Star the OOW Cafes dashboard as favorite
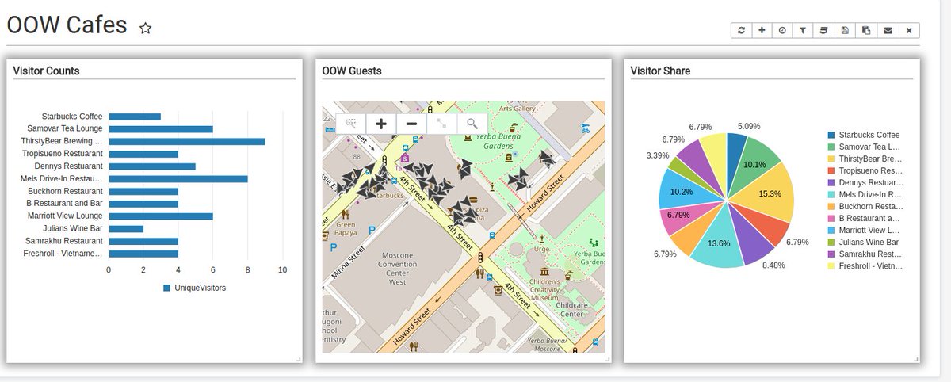The image size is (951, 382). (146, 28)
